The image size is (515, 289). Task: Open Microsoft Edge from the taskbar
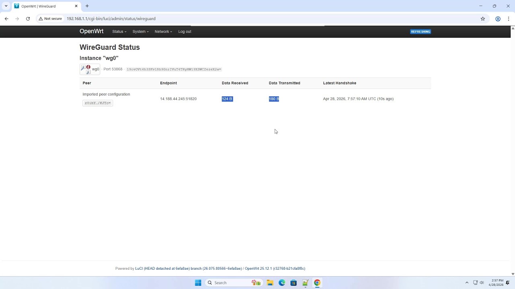(x=282, y=283)
